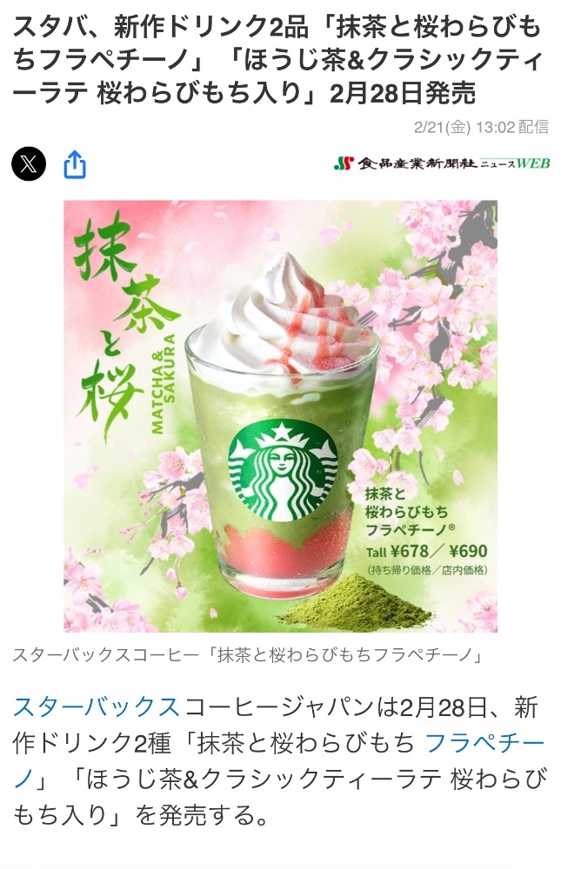Tap the 2/21(金) 13:02 配信 timestamp
This screenshot has height=869, width=561.
tap(481, 128)
